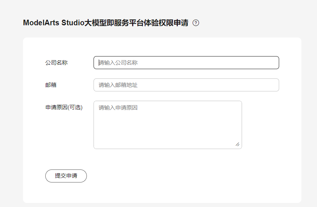Click the help question mark icon
This screenshot has width=317, height=207.
[x=196, y=23]
